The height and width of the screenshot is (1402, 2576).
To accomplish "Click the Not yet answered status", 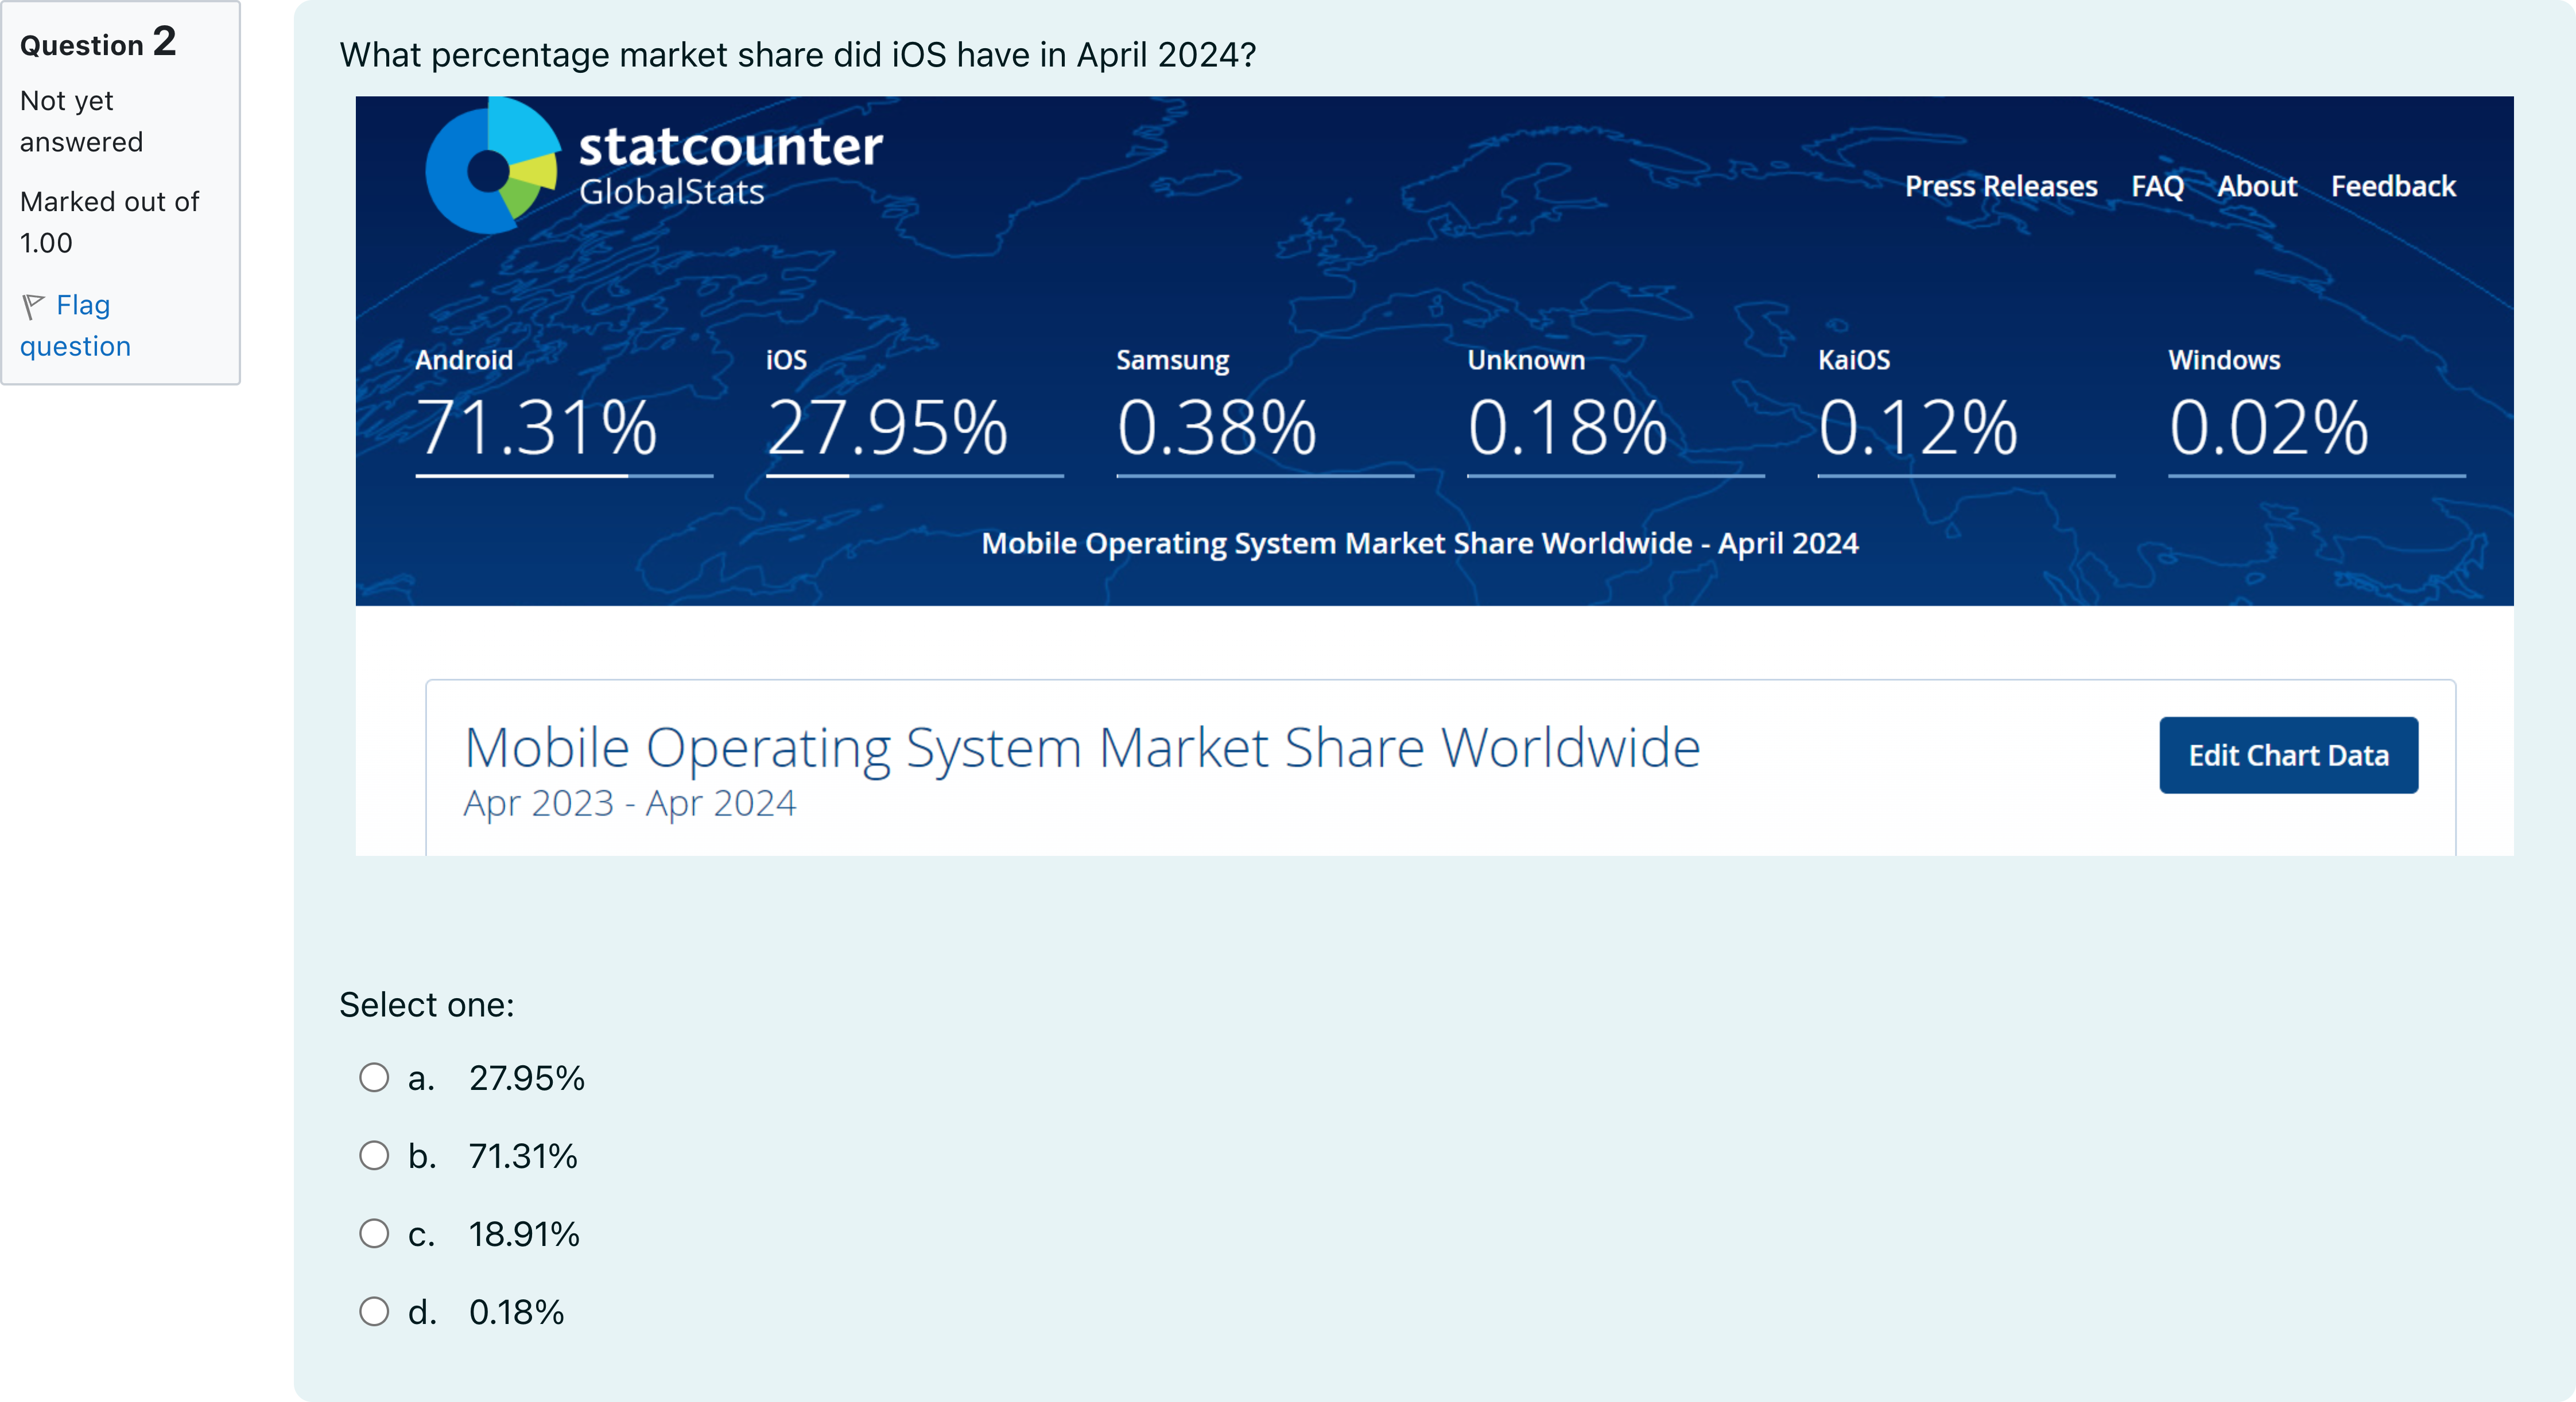I will click(x=81, y=121).
